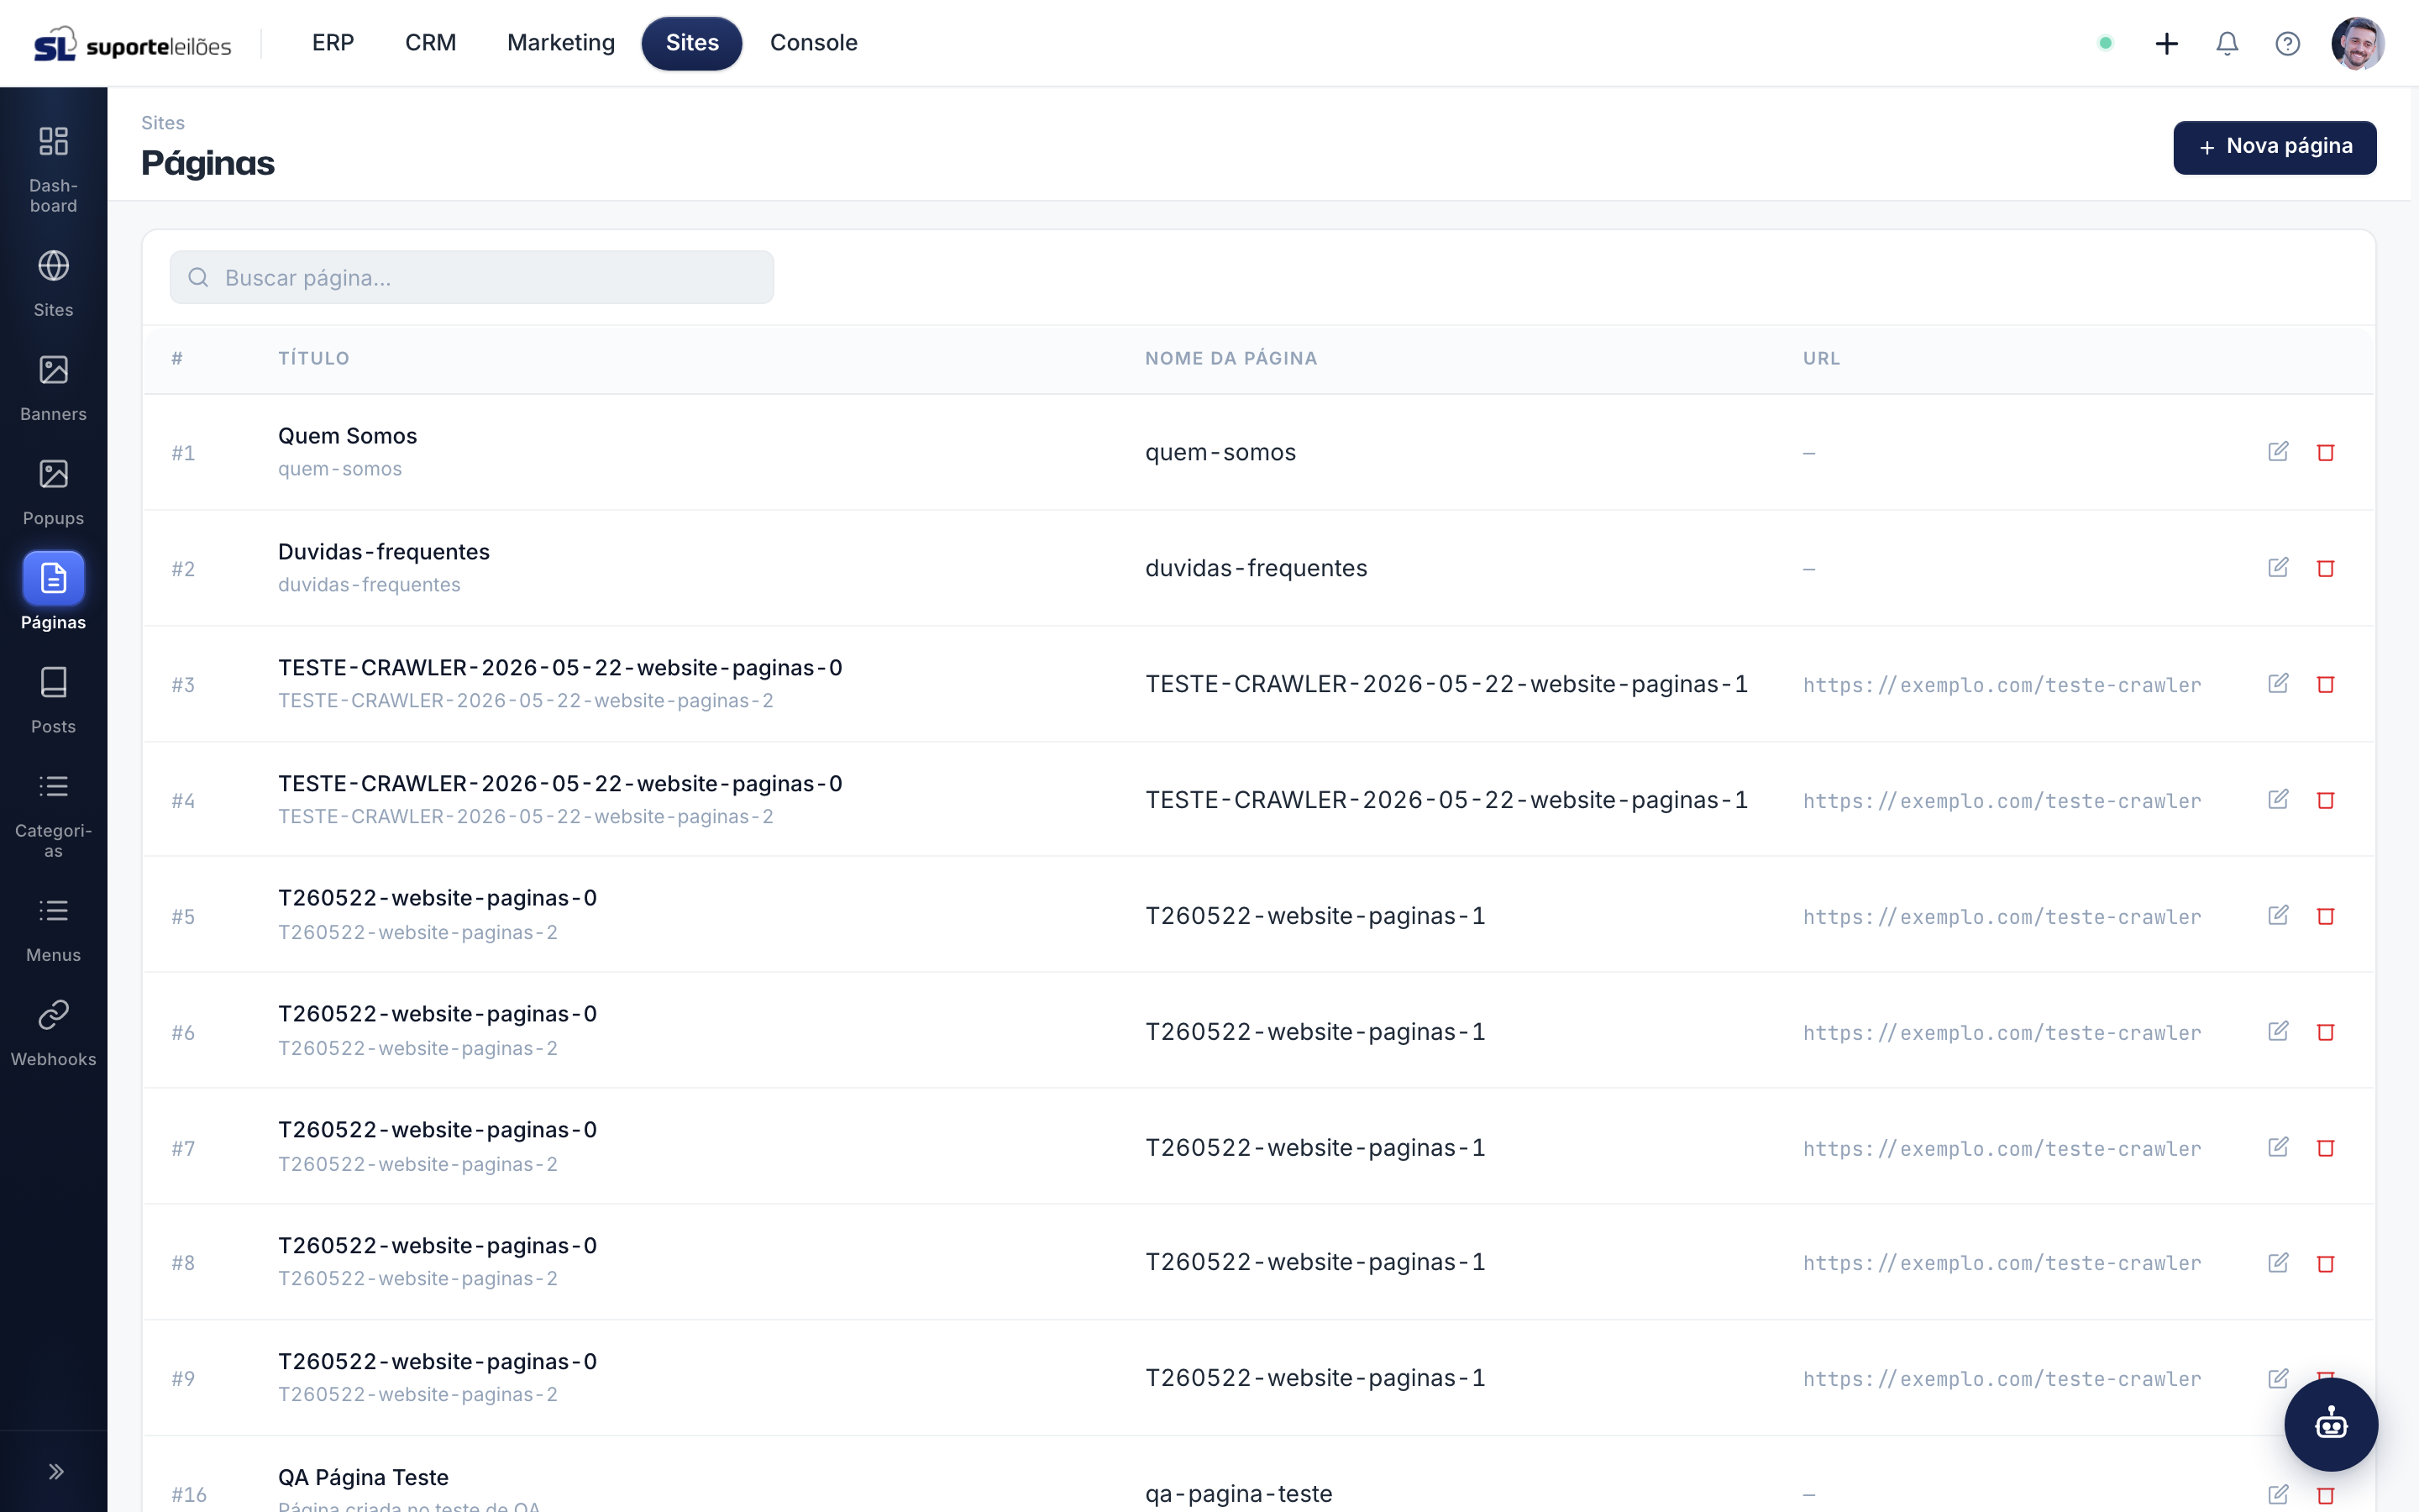Click the NOME DA PÁGINA column header
The width and height of the screenshot is (2419, 1512).
[1230, 358]
